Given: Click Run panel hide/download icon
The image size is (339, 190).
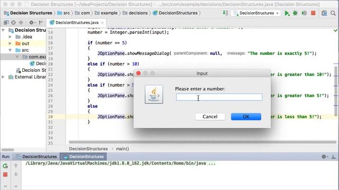Looking at the screenshot, I should tap(334, 157).
